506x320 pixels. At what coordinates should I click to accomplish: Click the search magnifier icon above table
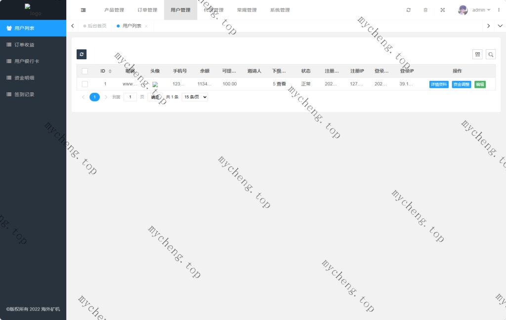[x=491, y=54]
